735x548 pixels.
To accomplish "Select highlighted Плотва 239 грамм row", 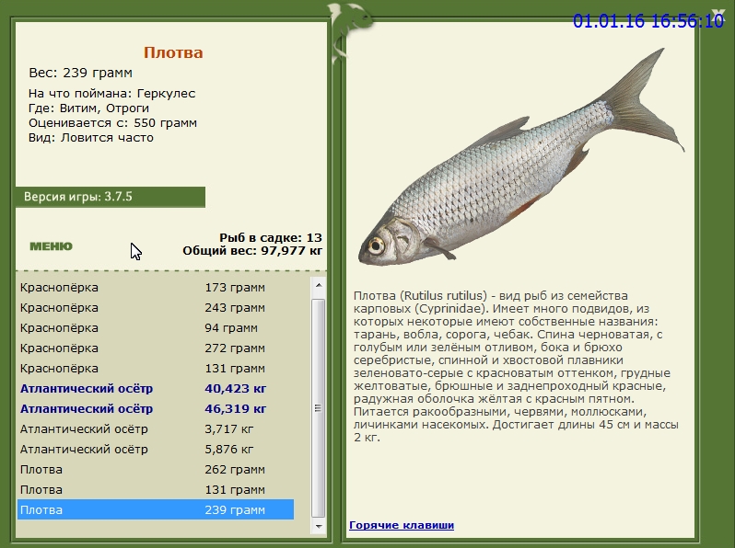I will pyautogui.click(x=156, y=509).
